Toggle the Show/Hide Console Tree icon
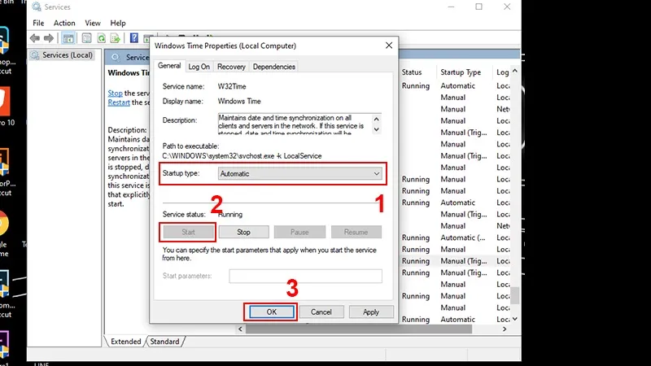 pyautogui.click(x=70, y=38)
